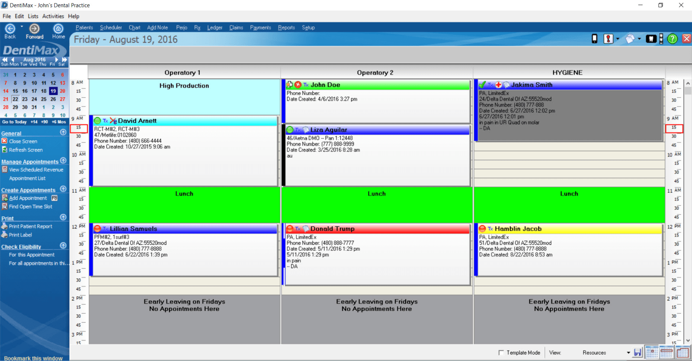This screenshot has height=361, width=692.
Task: Enable the Template Mode checkbox
Action: click(501, 353)
